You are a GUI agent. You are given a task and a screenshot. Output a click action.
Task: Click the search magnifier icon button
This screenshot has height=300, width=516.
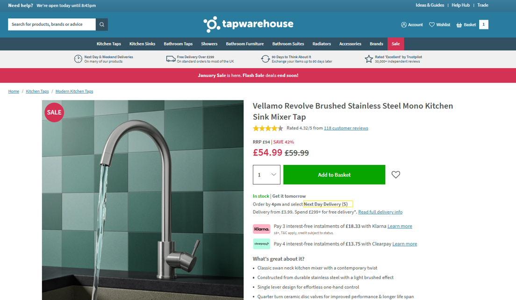tap(102, 24)
